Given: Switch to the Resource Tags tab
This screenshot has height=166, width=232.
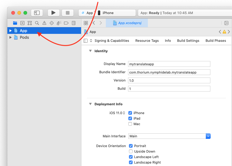Looking at the screenshot, I should [147, 41].
